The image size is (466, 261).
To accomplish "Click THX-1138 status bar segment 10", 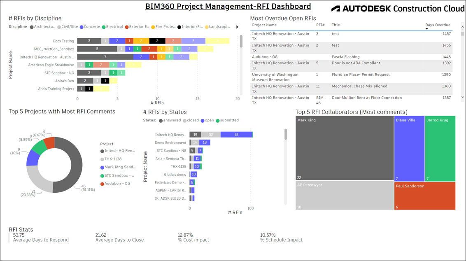I will (197, 166).
